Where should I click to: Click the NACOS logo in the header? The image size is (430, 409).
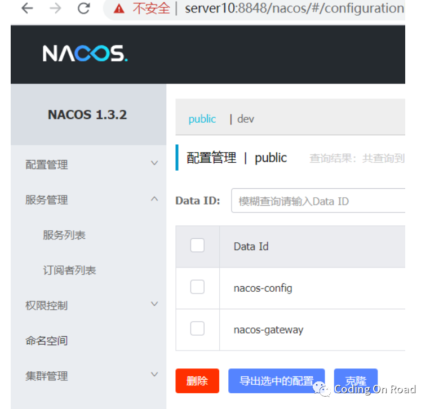pyautogui.click(x=85, y=53)
